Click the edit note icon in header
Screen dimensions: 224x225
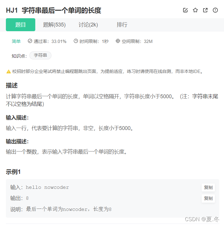[x=185, y=10]
